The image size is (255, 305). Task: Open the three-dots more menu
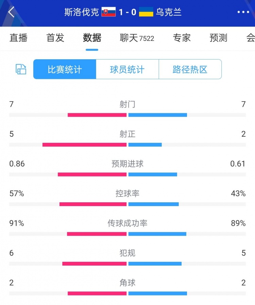243,12
